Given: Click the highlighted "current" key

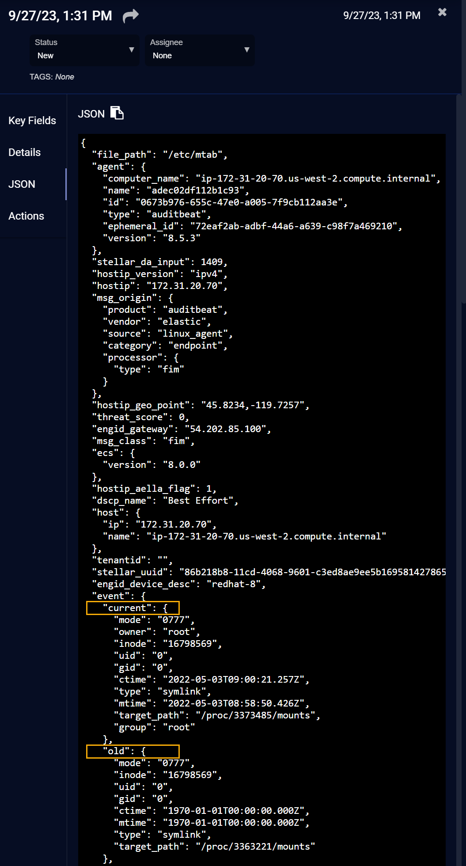Looking at the screenshot, I should 133,608.
